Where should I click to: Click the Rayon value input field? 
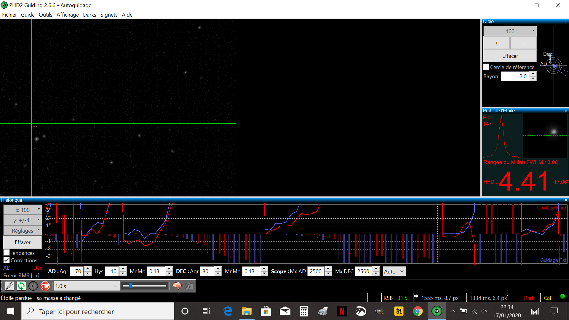point(515,76)
